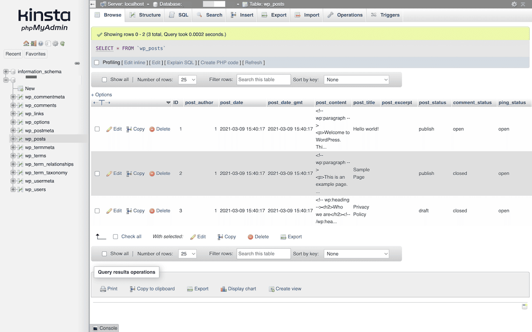Image resolution: width=532 pixels, height=332 pixels.
Task: Click Print in query results operations
Action: (x=109, y=289)
